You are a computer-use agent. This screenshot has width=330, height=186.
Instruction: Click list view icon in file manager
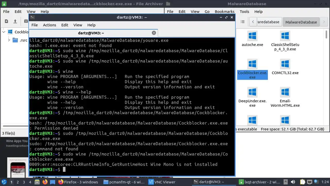pos(242,22)
